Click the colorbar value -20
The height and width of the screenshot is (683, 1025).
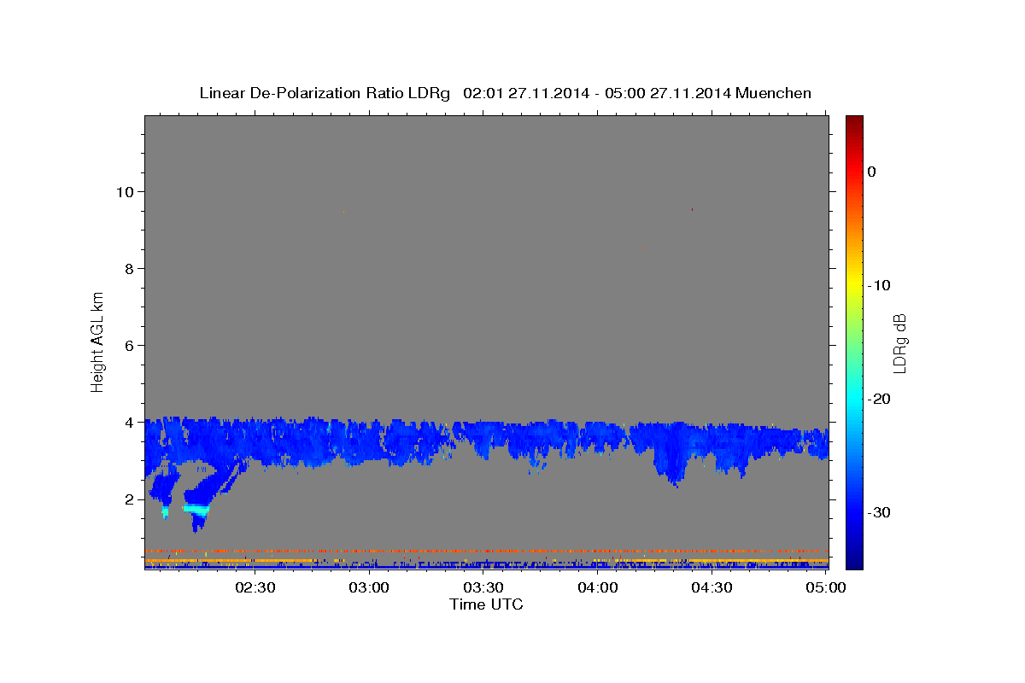pos(880,399)
